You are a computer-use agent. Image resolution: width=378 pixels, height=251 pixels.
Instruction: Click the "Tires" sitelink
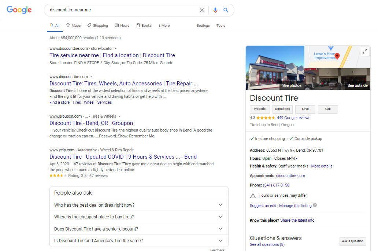pos(77,102)
